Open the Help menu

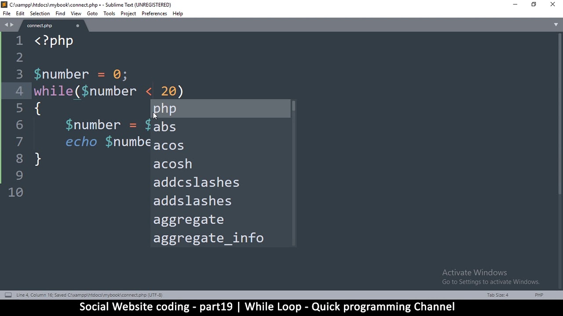point(178,14)
